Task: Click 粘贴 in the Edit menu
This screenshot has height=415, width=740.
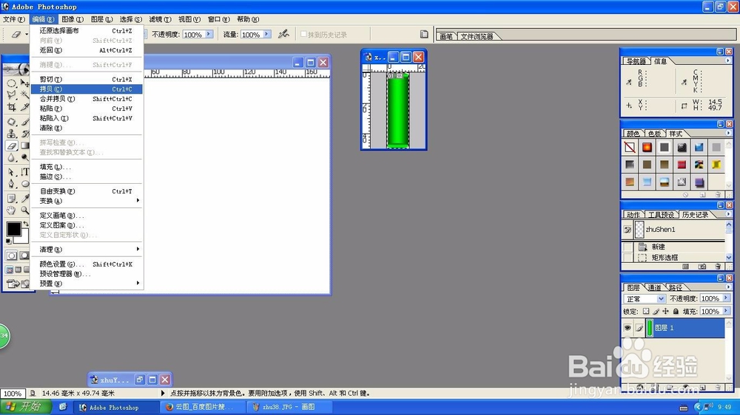Action: coord(87,109)
